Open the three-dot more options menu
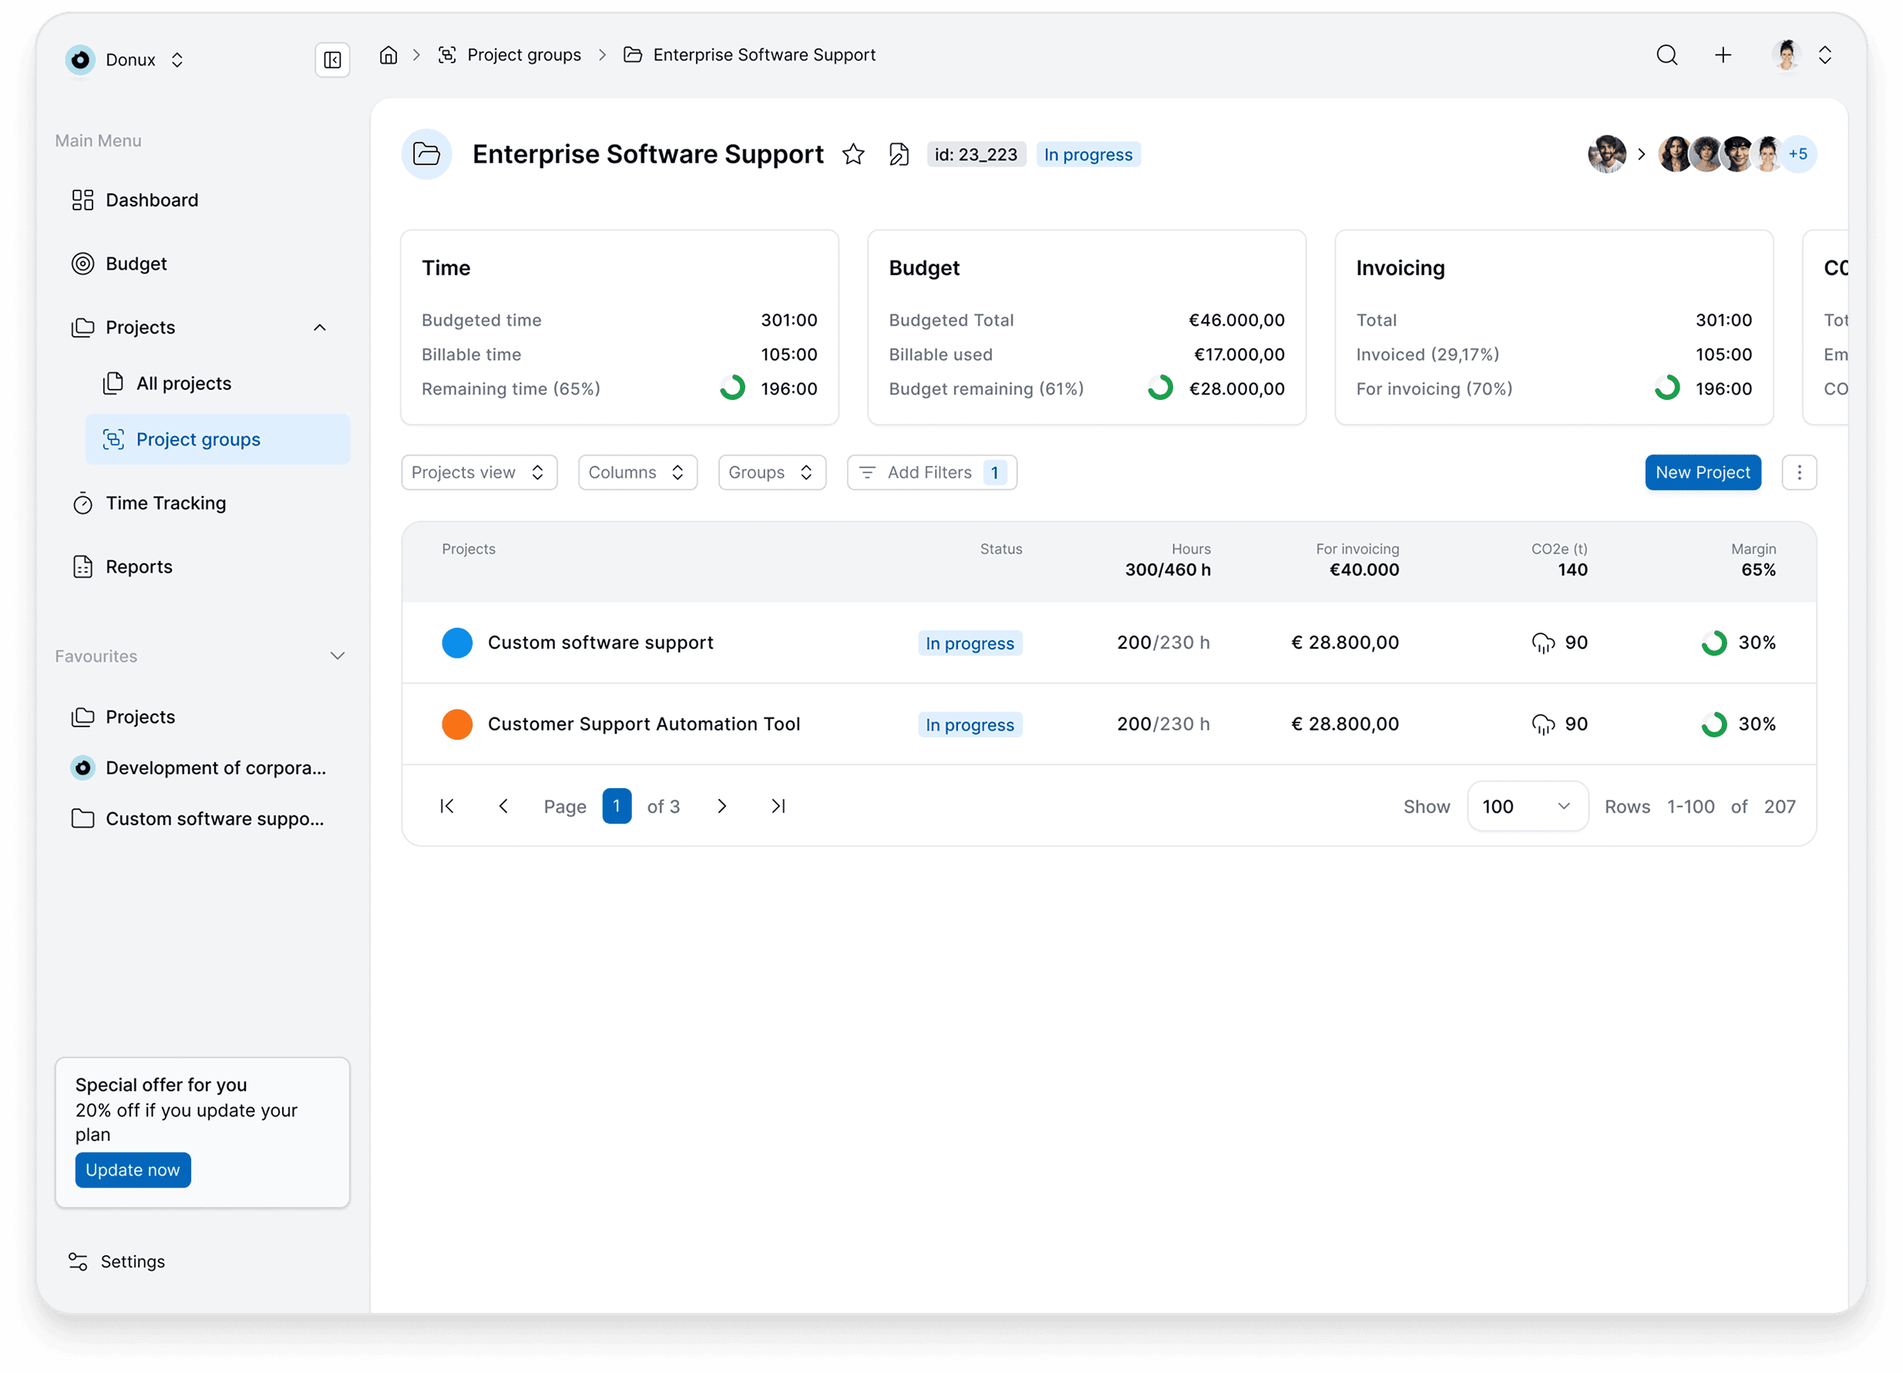This screenshot has width=1903, height=1373. click(x=1799, y=472)
